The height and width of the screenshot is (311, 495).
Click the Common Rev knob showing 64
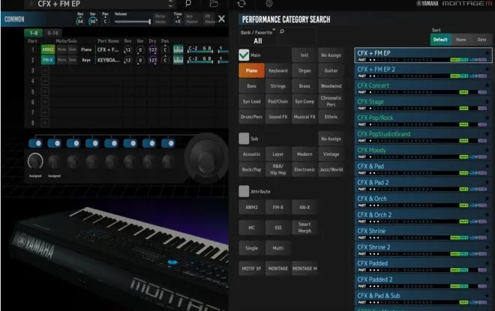(80, 21)
